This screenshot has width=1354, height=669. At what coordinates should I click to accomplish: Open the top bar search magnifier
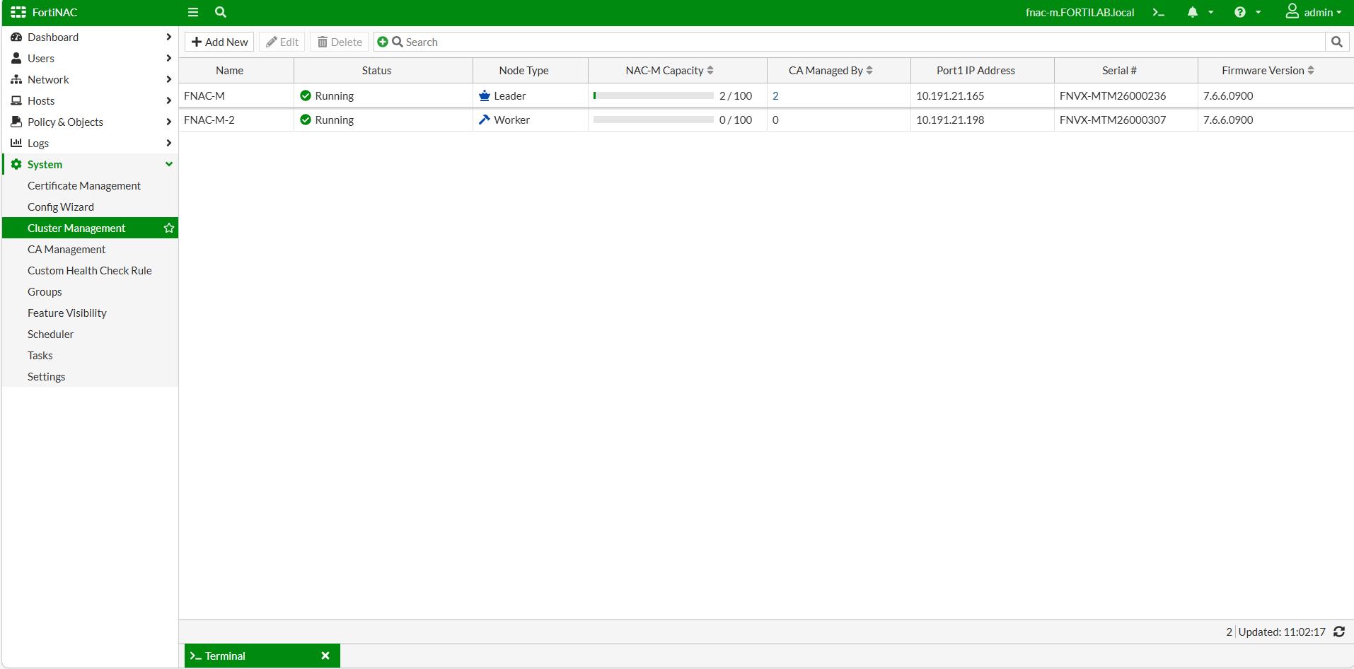[x=221, y=12]
